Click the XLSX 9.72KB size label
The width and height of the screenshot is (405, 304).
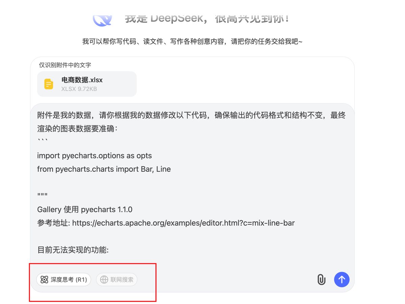tap(79, 89)
